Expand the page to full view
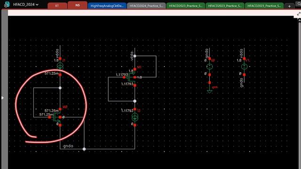 tap(299, 14)
